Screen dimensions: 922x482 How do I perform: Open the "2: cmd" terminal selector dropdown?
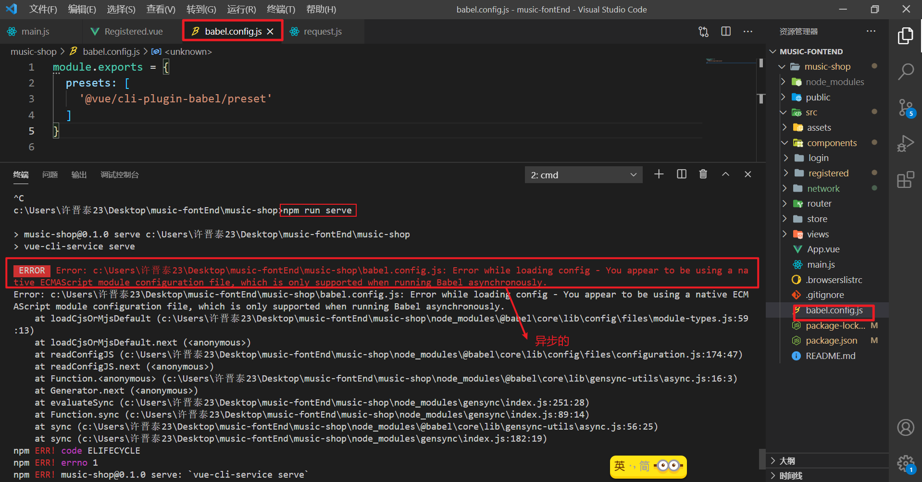[x=583, y=174]
